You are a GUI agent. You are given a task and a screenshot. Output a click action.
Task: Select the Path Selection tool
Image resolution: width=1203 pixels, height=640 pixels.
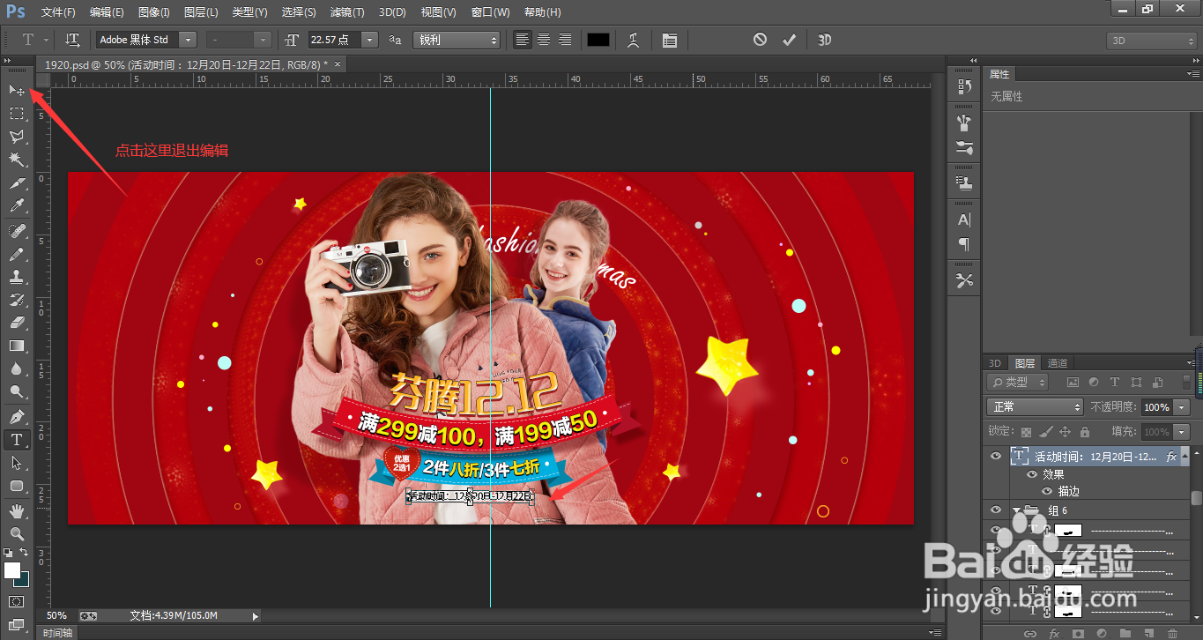pos(17,463)
